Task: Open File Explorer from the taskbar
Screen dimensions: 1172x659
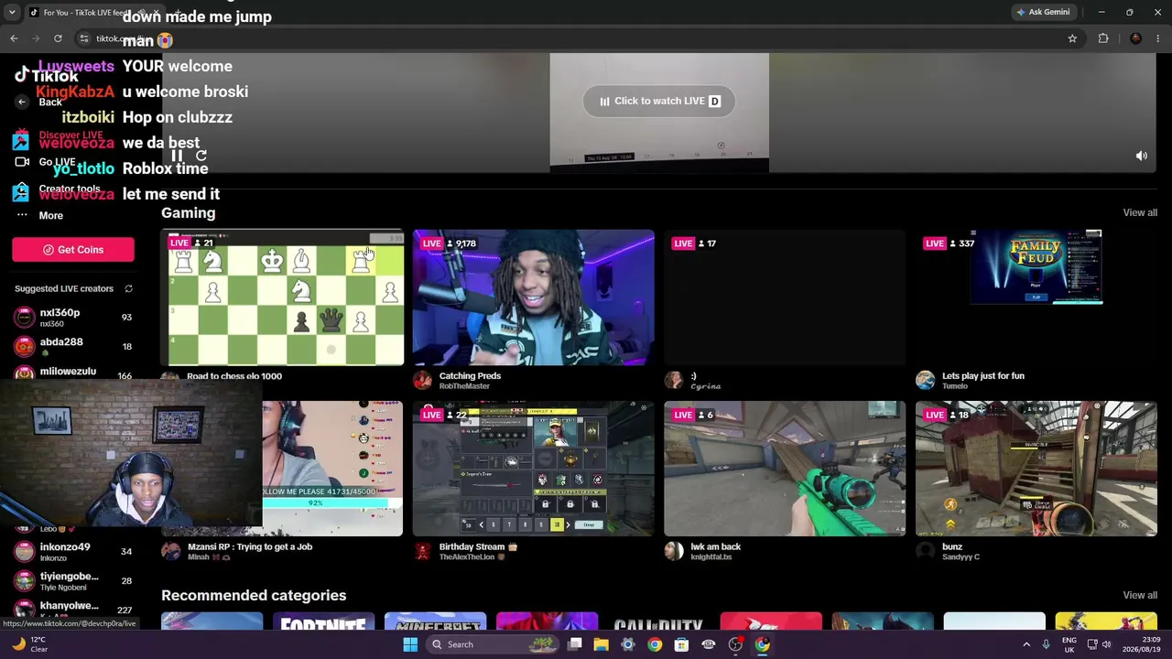Action: (x=601, y=644)
